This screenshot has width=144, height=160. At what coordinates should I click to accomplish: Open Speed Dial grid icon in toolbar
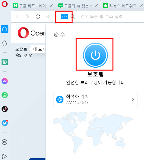pyautogui.click(x=48, y=17)
